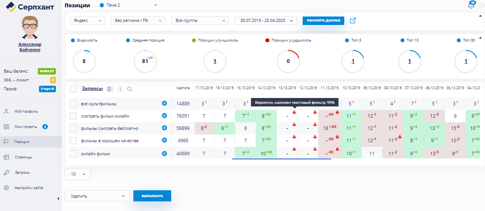Open the notifications bell icon
This screenshot has width=485, height=211.
(471, 5)
